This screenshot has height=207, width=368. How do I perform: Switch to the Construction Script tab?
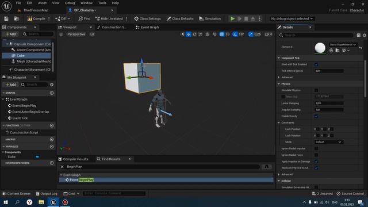(112, 27)
